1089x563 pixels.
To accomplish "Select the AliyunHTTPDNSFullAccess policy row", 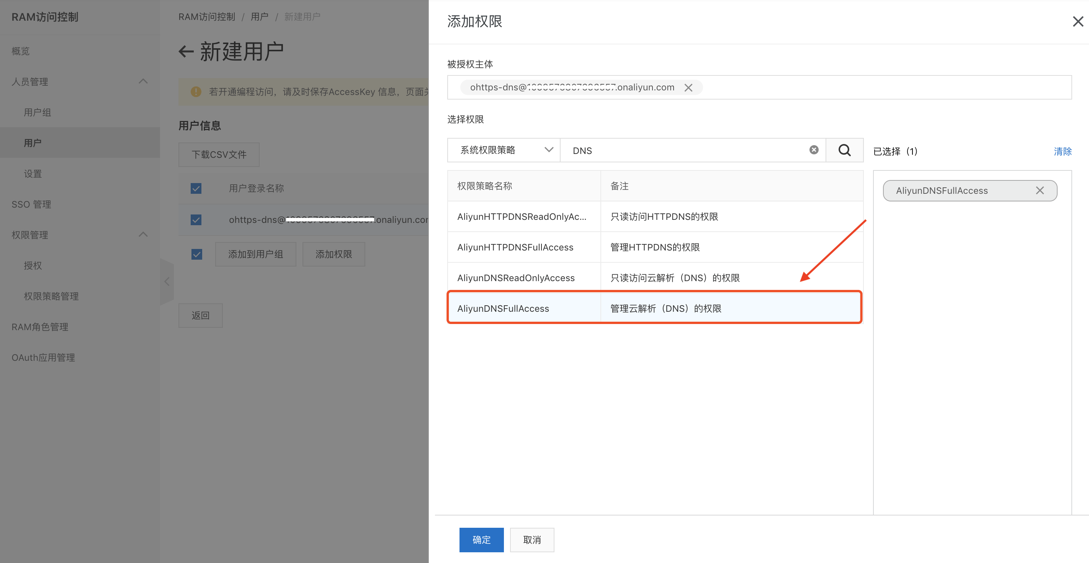I will click(655, 247).
